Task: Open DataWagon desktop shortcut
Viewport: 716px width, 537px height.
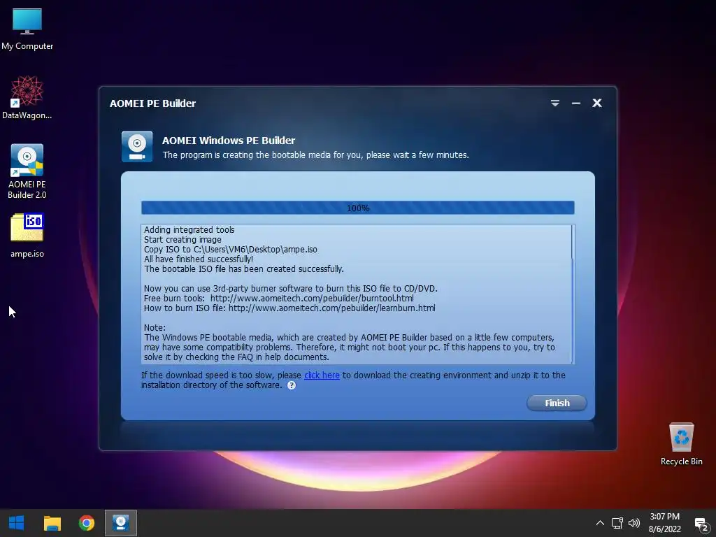Action: (27, 97)
